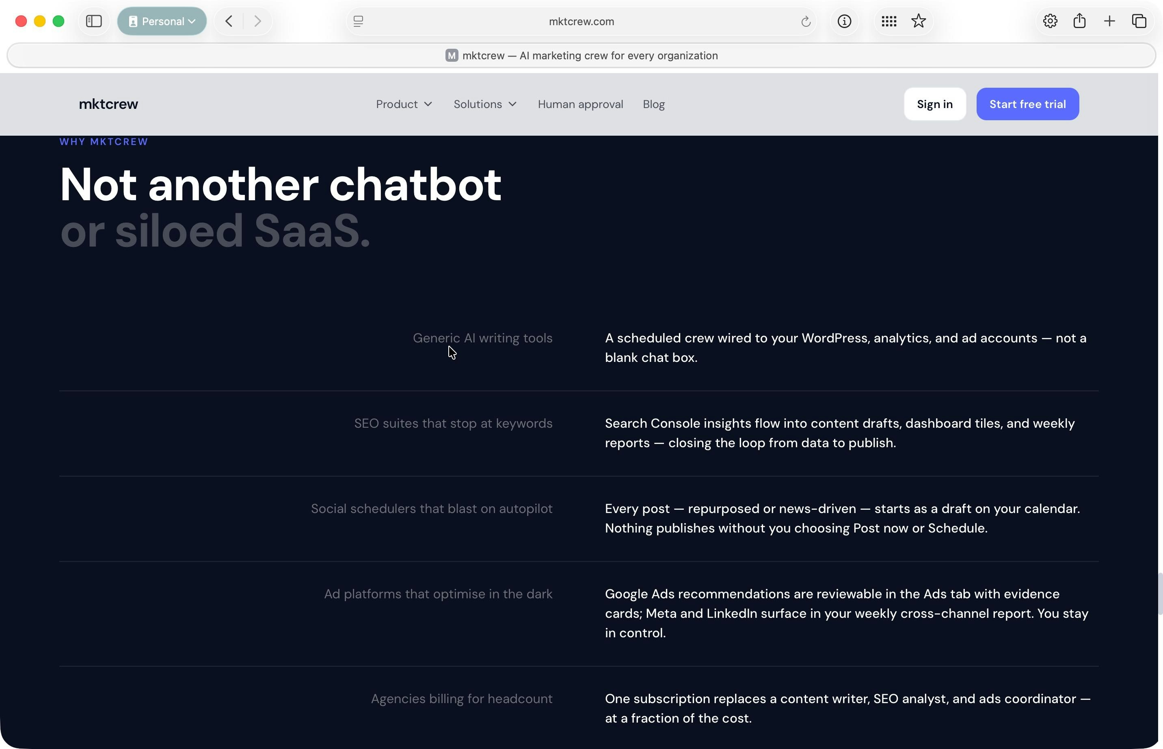Viewport: 1163px width, 749px height.
Task: Open the apps grid icon
Action: pos(889,22)
